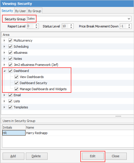Uncheck Manage Dashboards and Widgets checkbox
The image size is (134, 163).
(16, 89)
